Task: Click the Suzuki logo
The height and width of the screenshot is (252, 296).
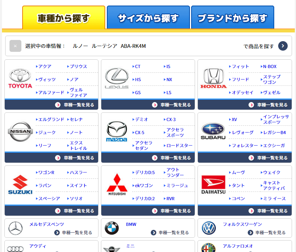Action: tap(20, 185)
